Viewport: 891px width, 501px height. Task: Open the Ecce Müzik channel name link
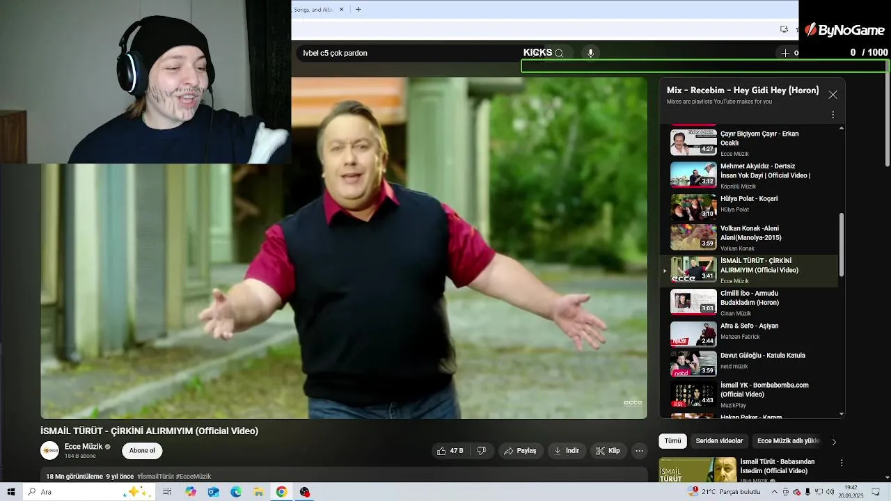84,447
